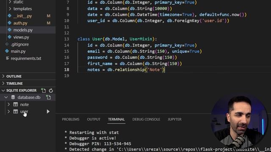Expand the user table chevron
The image size is (271, 152).
8,111
